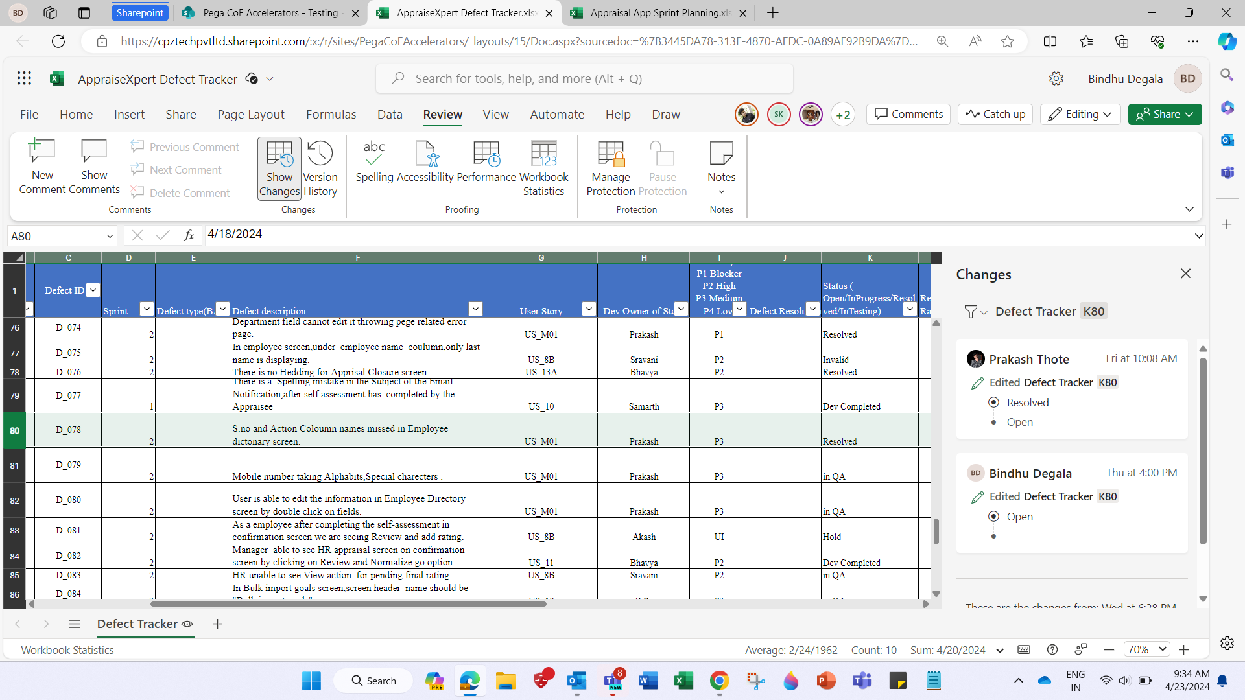
Task: Open the Check Performance tool
Action: (x=486, y=162)
